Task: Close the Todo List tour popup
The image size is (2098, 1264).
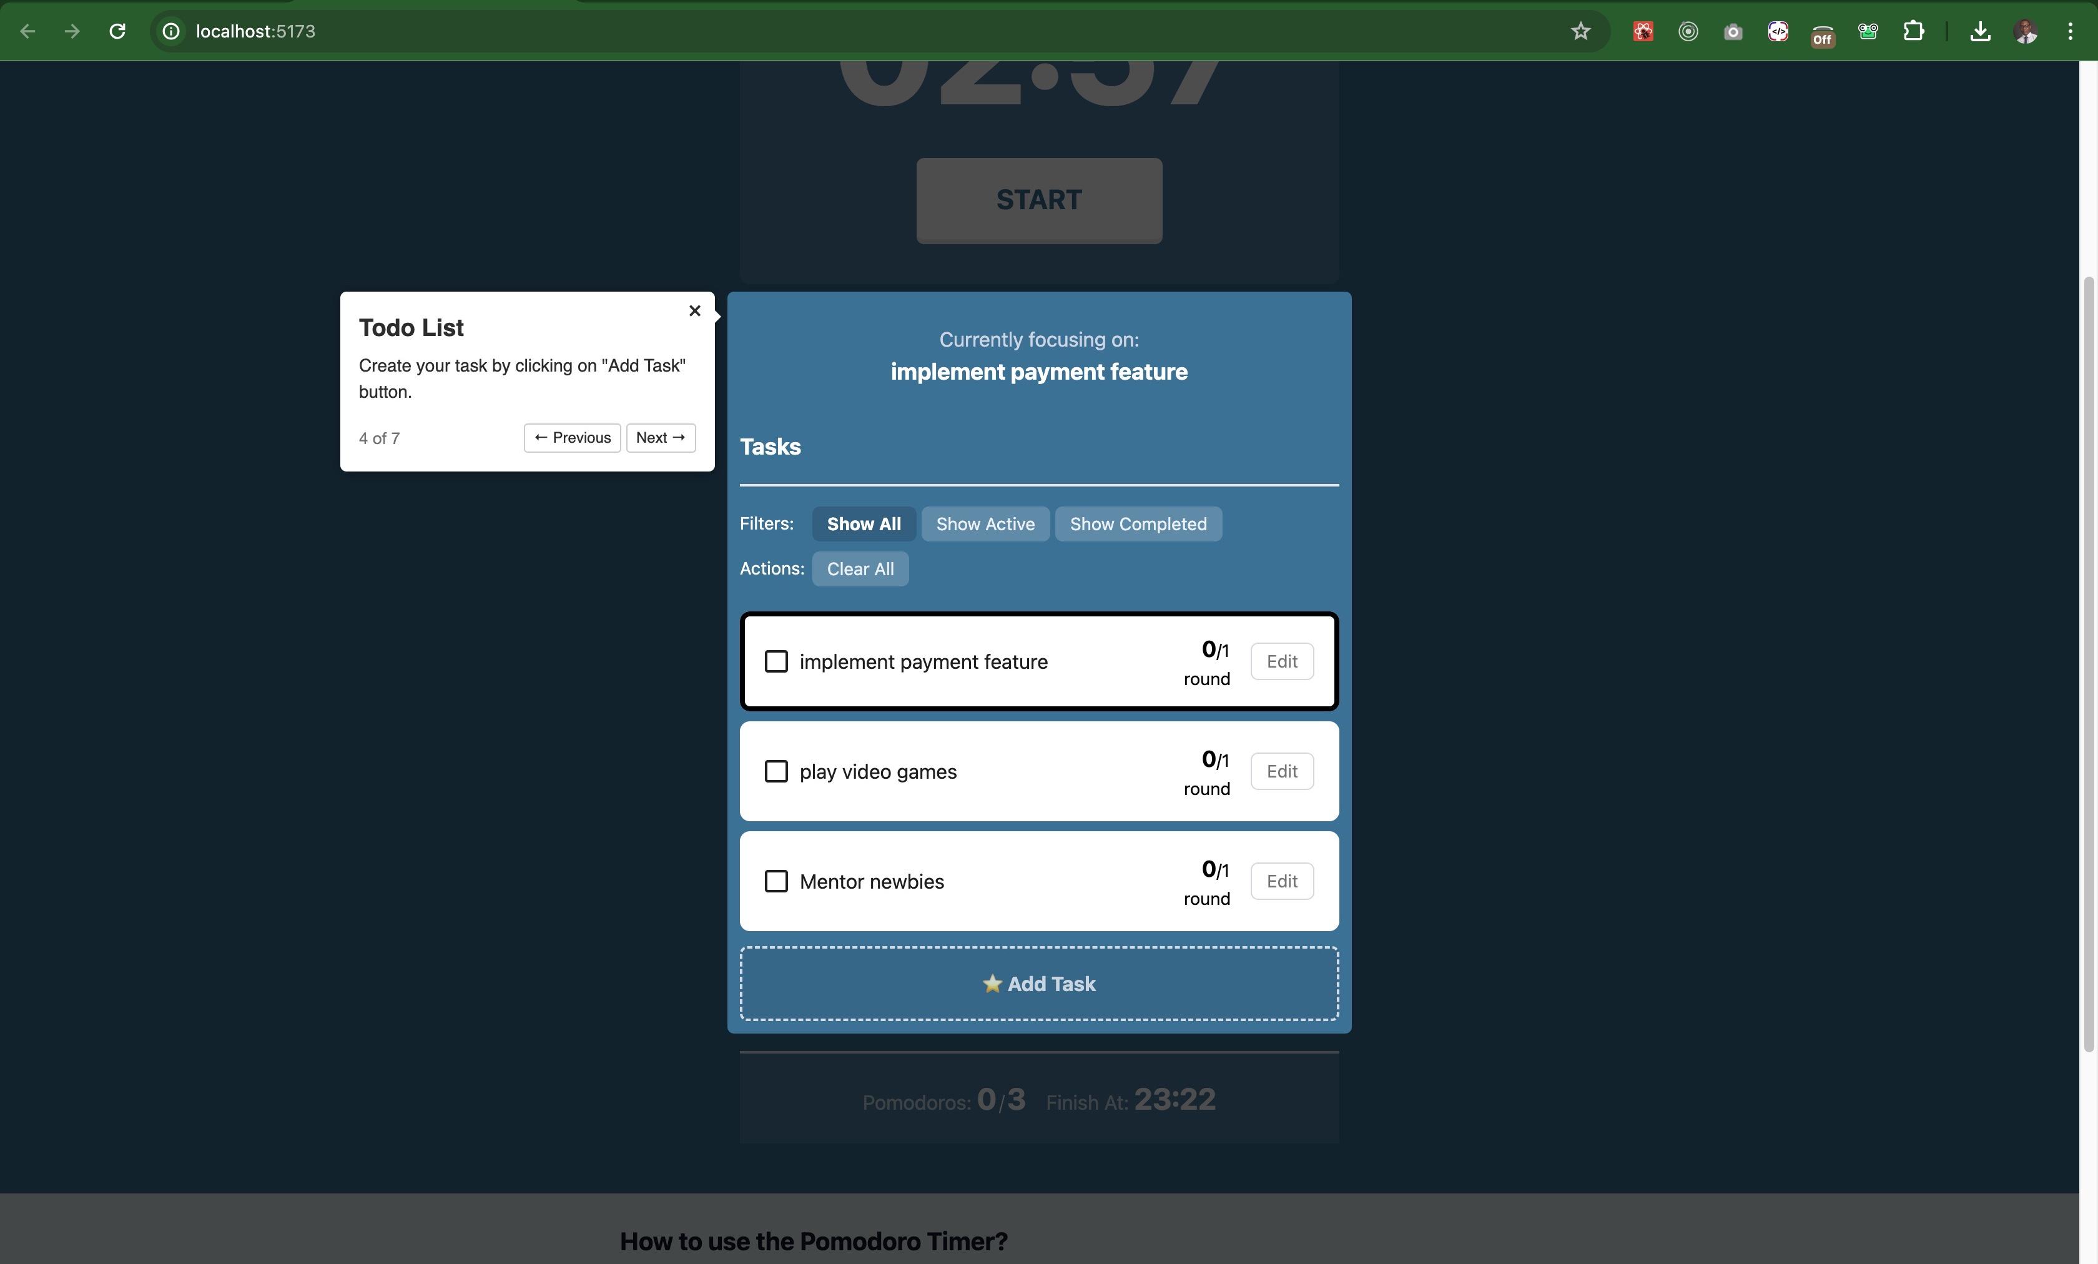Action: [x=694, y=311]
